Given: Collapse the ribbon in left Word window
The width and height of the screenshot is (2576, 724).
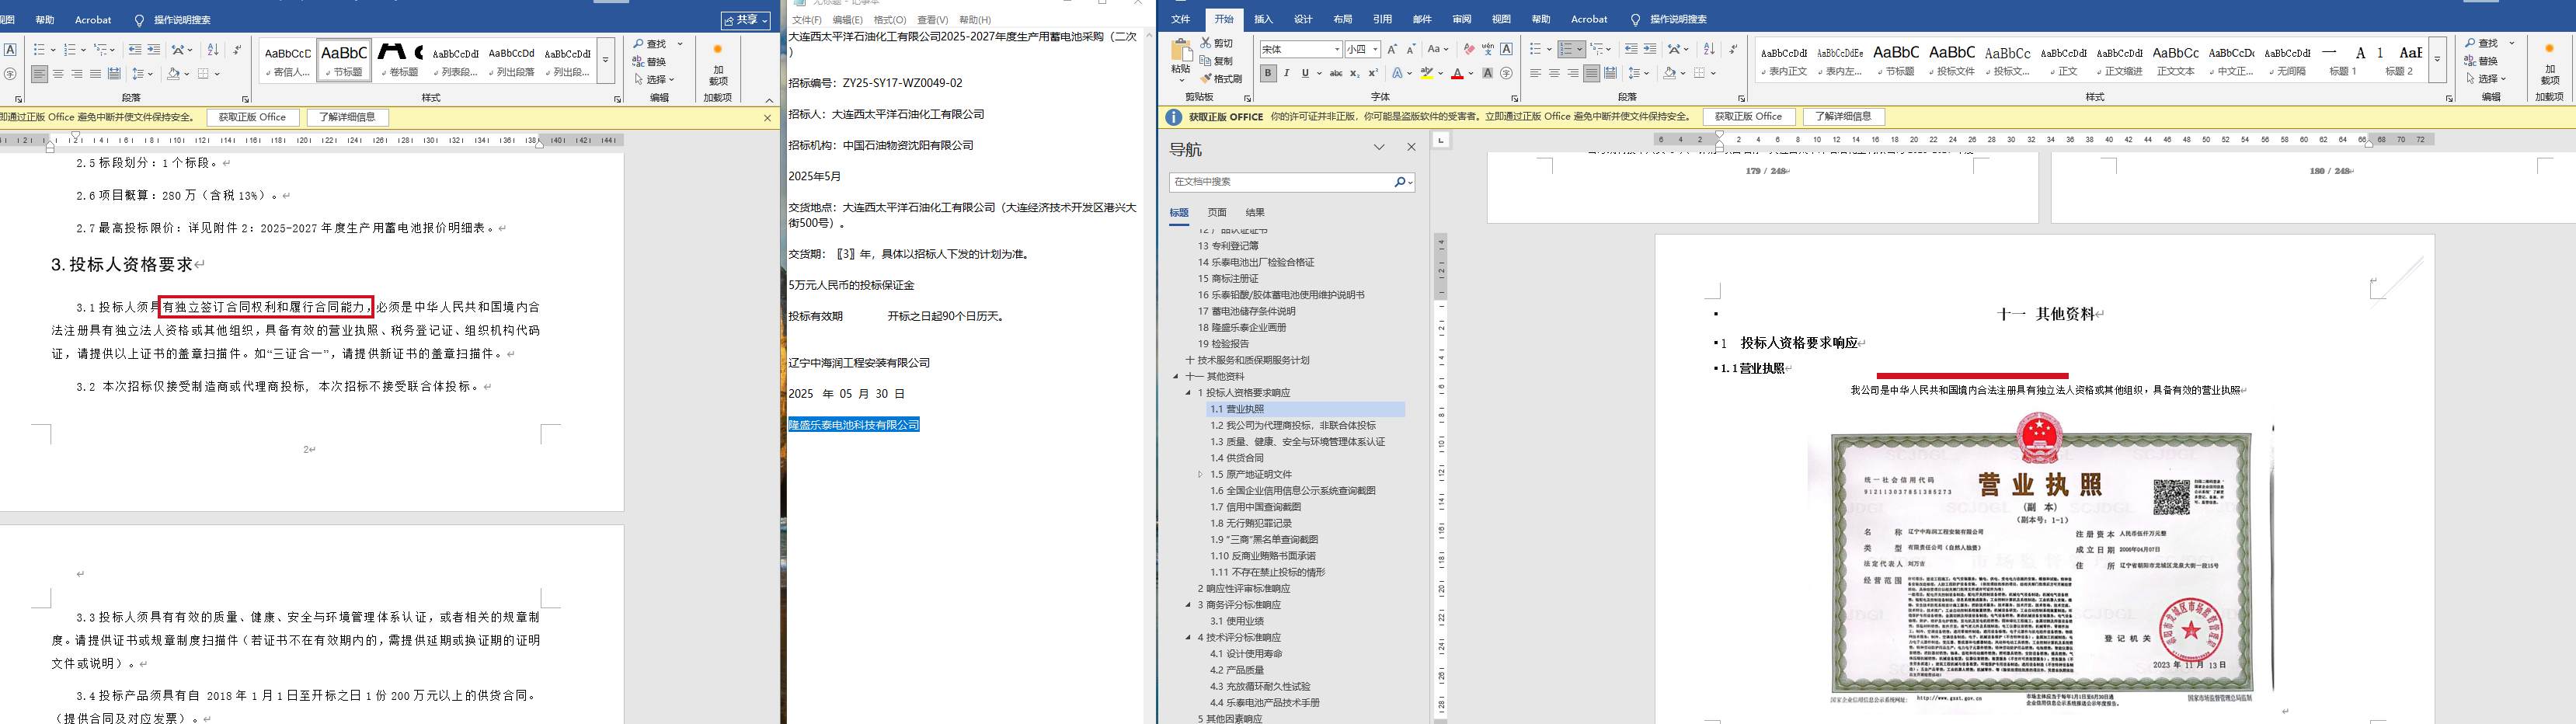Looking at the screenshot, I should click(769, 100).
